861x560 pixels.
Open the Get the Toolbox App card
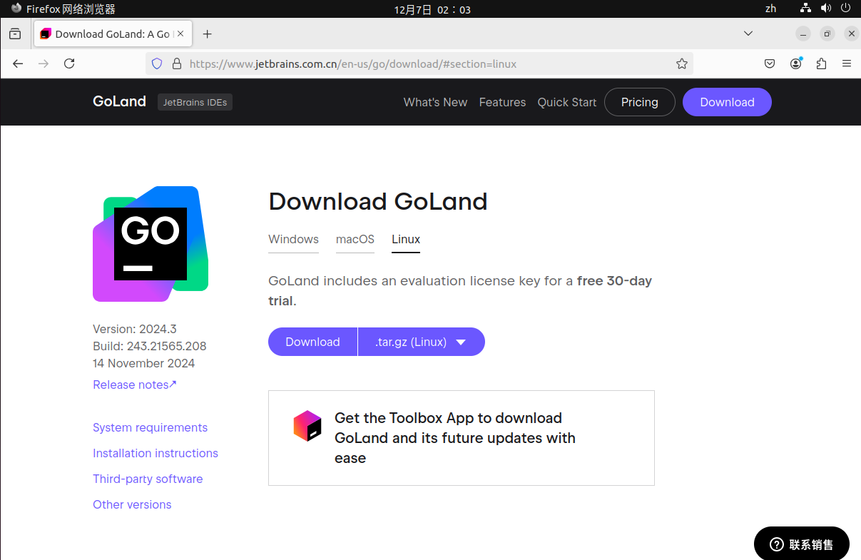462,438
